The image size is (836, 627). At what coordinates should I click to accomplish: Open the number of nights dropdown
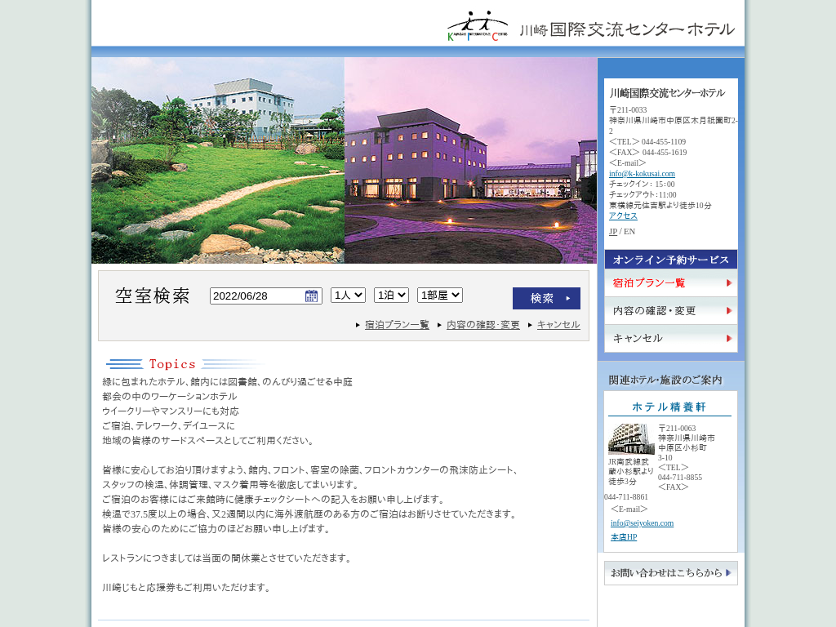tap(391, 295)
